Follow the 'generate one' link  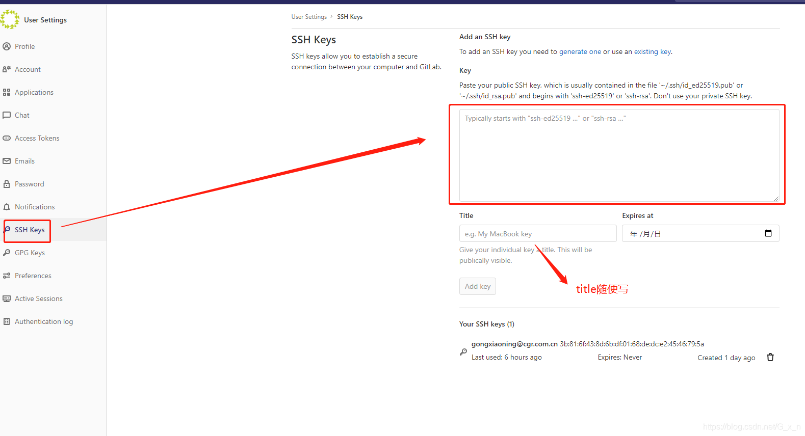pos(580,51)
